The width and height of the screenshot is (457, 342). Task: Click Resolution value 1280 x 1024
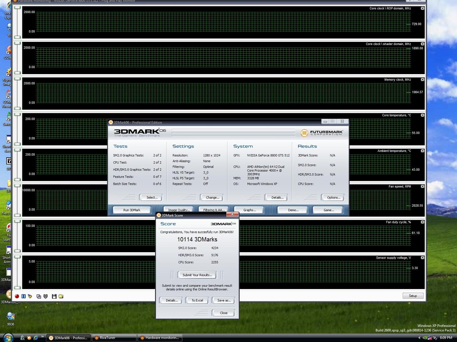pyautogui.click(x=212, y=156)
